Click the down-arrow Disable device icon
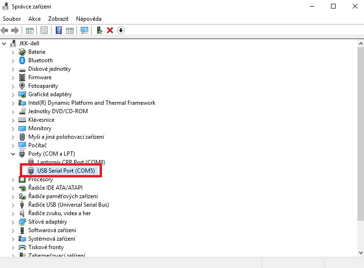 point(121,30)
